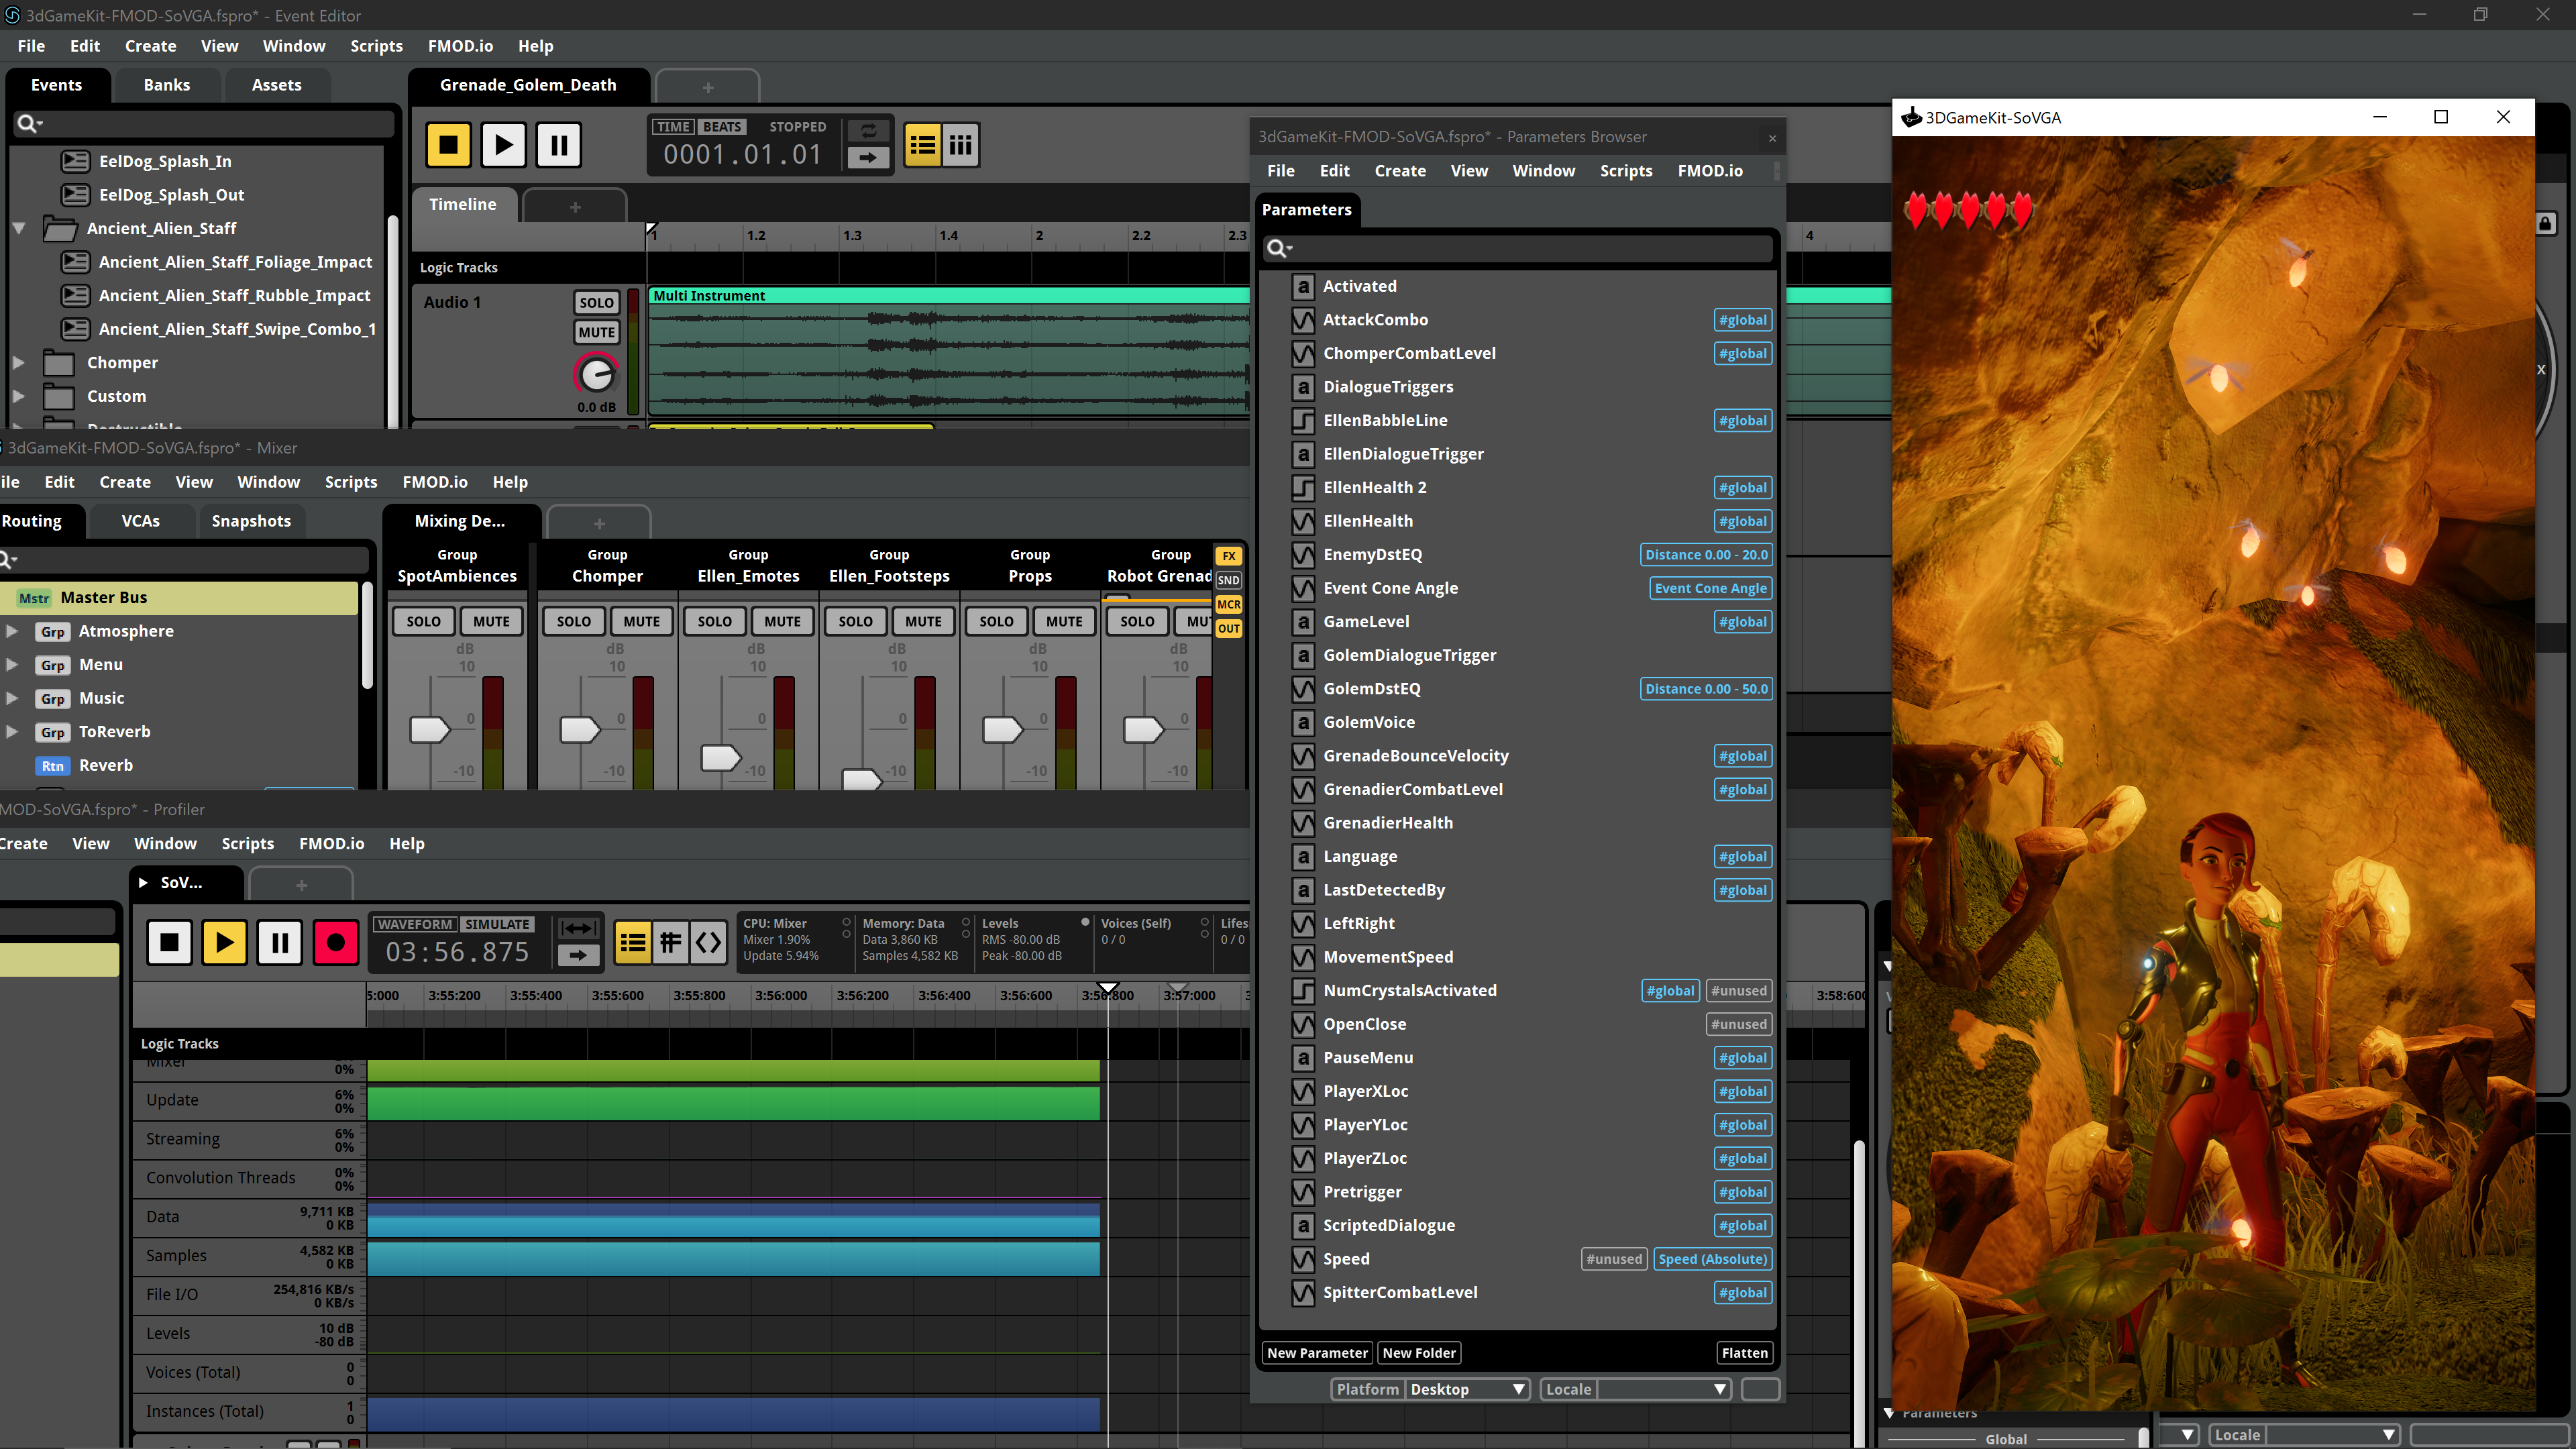Adjust the Audio 1 volume knob
This screenshot has height=1449, width=2576.
(x=596, y=375)
